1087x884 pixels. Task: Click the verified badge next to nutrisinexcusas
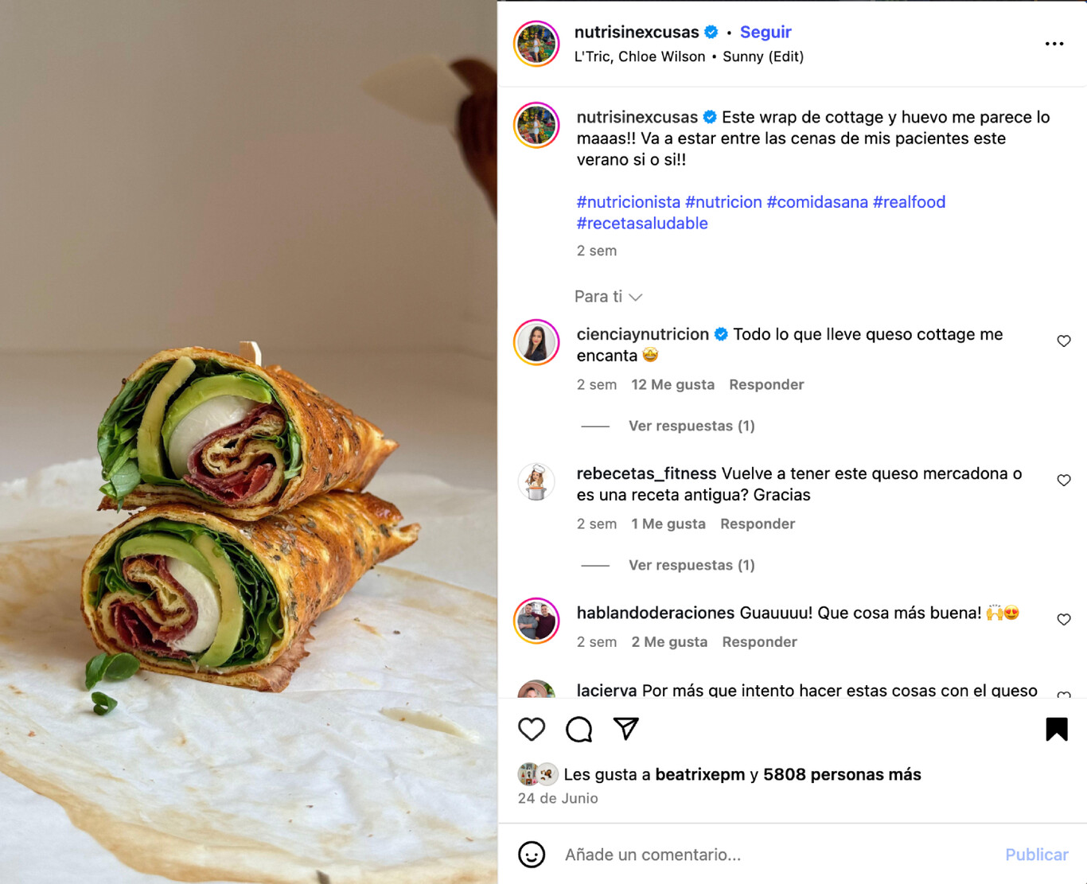(709, 32)
